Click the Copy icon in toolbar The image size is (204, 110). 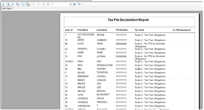(x=18, y=4)
